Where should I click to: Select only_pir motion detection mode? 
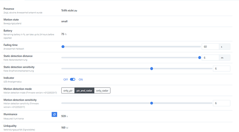click(68, 90)
